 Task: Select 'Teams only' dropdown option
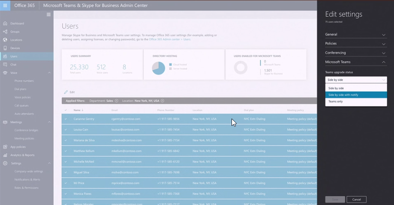point(356,101)
